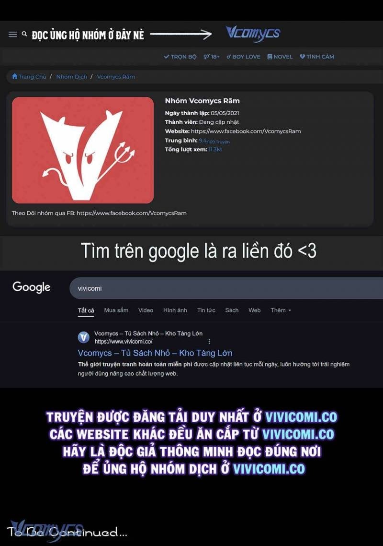Click the round V favicon of the result
The image size is (383, 546).
pos(83,337)
